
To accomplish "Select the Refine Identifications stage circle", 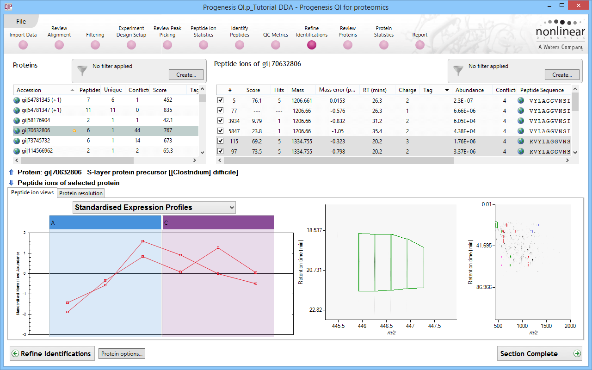I will [x=312, y=45].
